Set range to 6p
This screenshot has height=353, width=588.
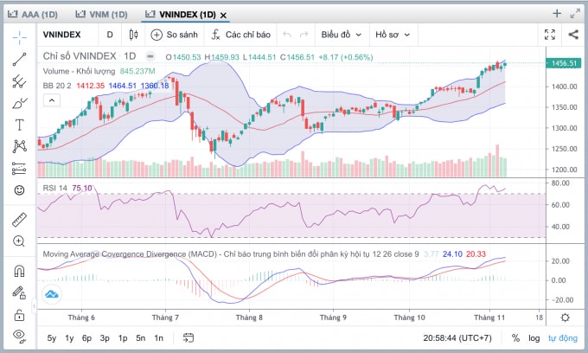click(86, 338)
